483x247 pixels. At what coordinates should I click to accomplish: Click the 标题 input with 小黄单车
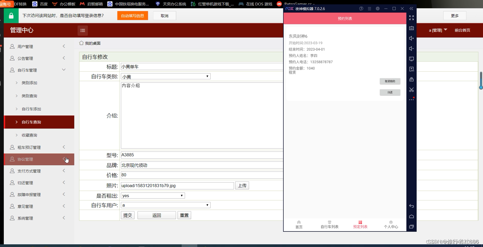202,66
